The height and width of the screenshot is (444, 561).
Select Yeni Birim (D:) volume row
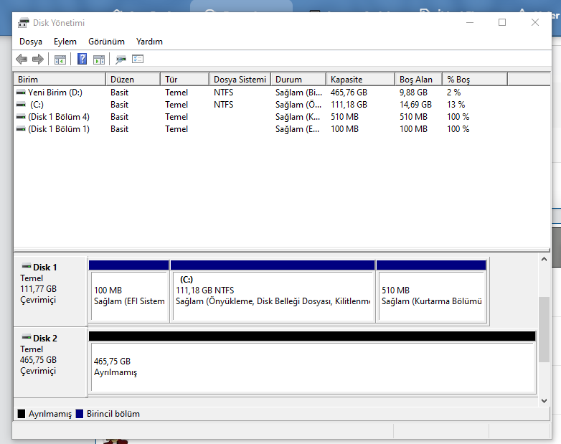point(55,93)
